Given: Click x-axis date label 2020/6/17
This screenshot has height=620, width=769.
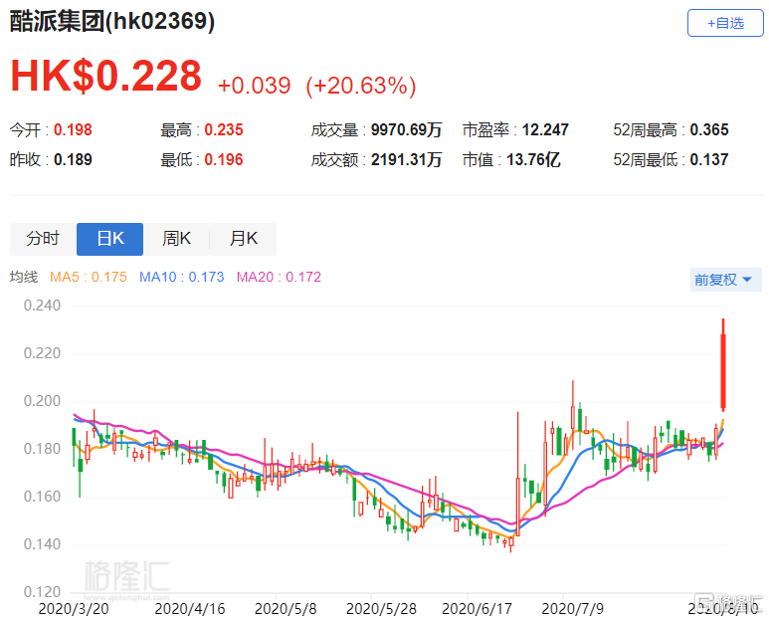Looking at the screenshot, I should 477,609.
